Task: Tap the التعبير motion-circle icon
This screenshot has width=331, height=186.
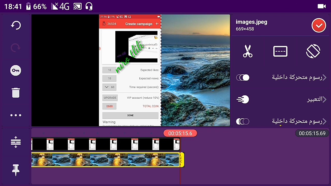Action: [x=243, y=99]
